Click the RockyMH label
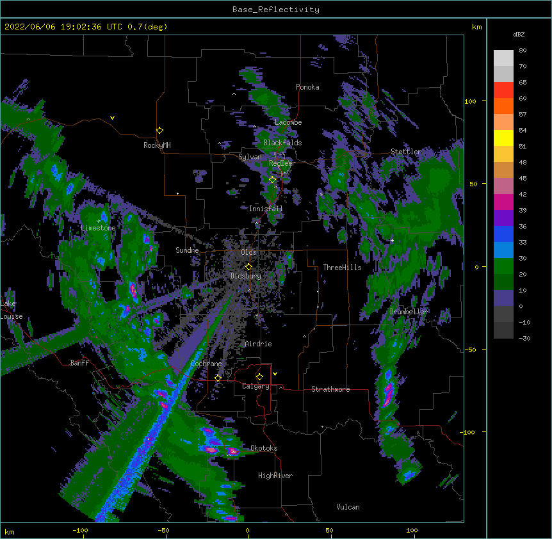The height and width of the screenshot is (539, 552). pos(157,145)
